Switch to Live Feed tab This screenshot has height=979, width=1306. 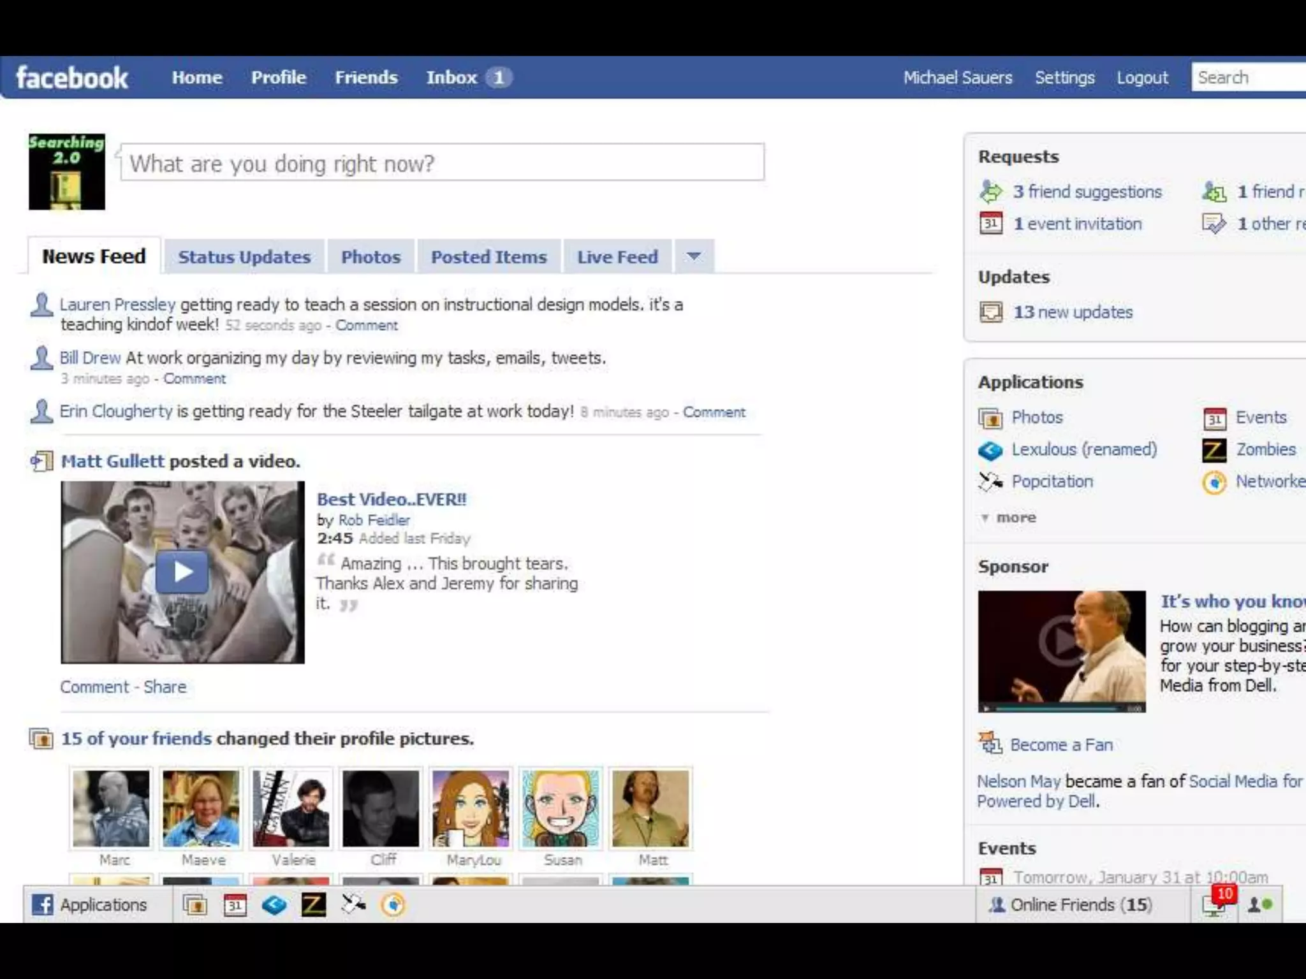[617, 257]
